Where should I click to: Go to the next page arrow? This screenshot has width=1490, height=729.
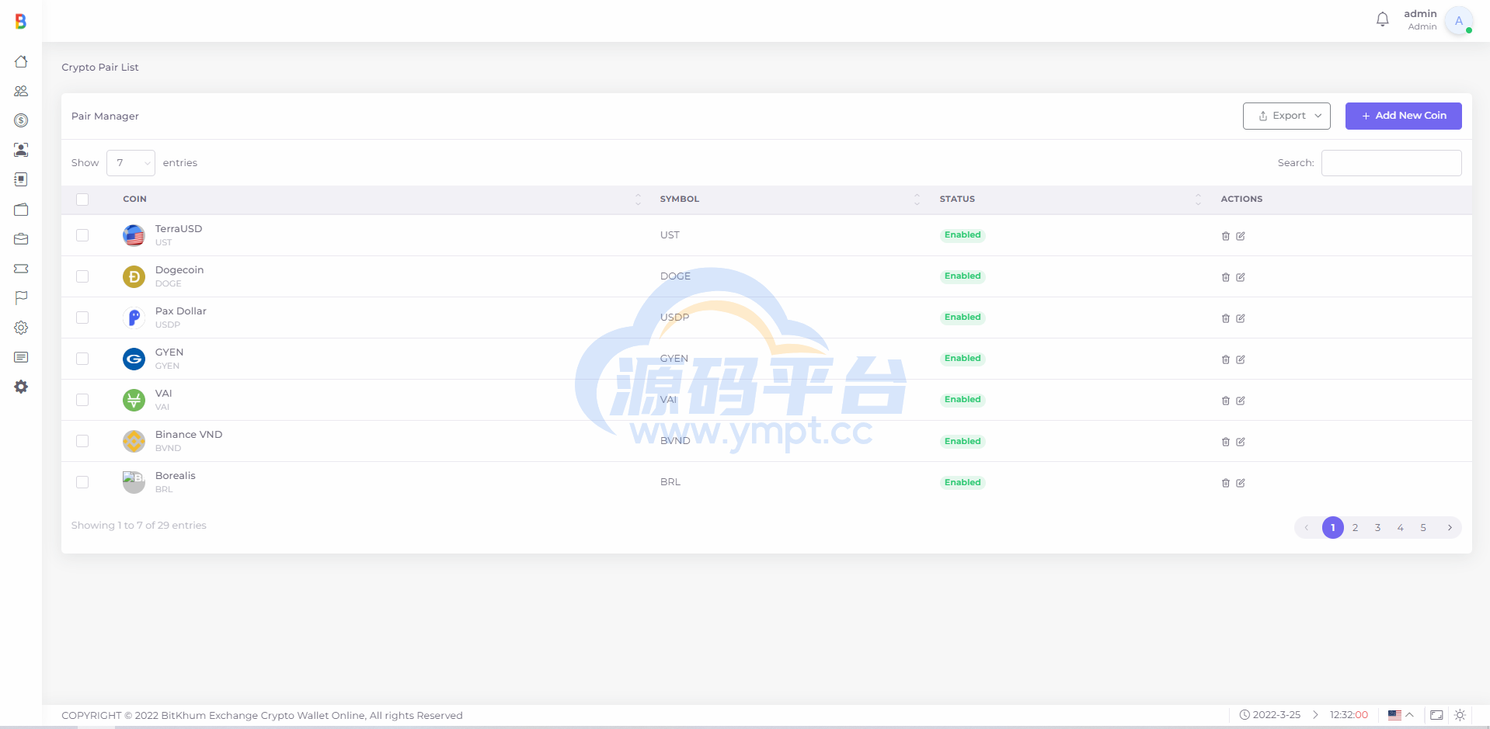tap(1449, 528)
